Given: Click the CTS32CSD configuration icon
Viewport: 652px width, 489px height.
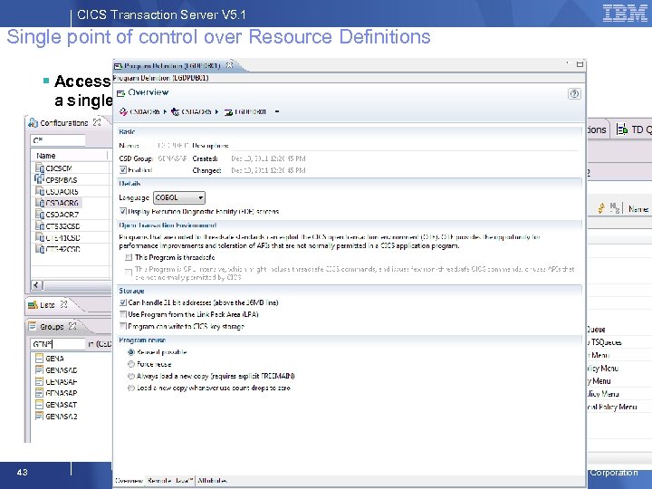Looking at the screenshot, I should [x=40, y=226].
